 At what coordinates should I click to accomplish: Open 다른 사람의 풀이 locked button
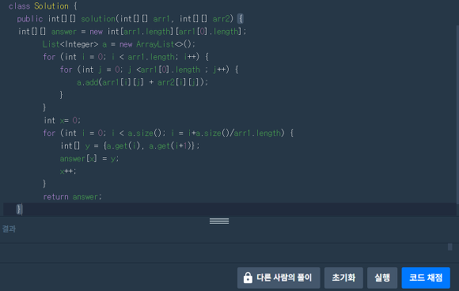click(x=279, y=278)
